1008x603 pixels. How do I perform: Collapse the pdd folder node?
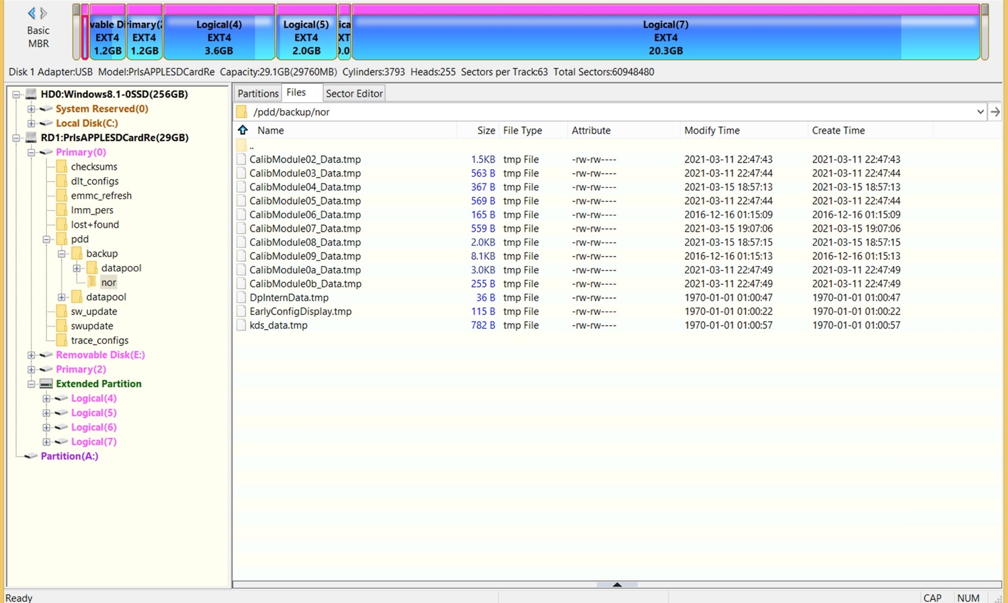[x=46, y=239]
